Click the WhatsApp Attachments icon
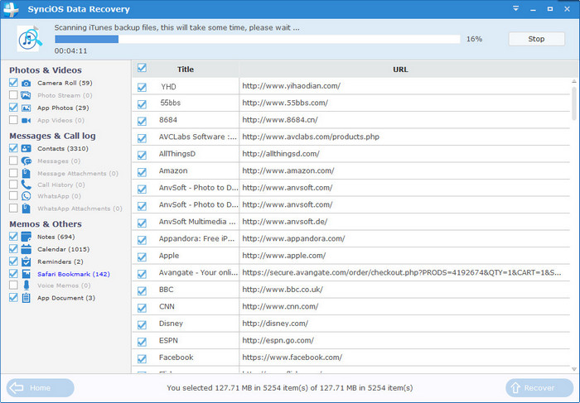The image size is (580, 403). (26, 209)
